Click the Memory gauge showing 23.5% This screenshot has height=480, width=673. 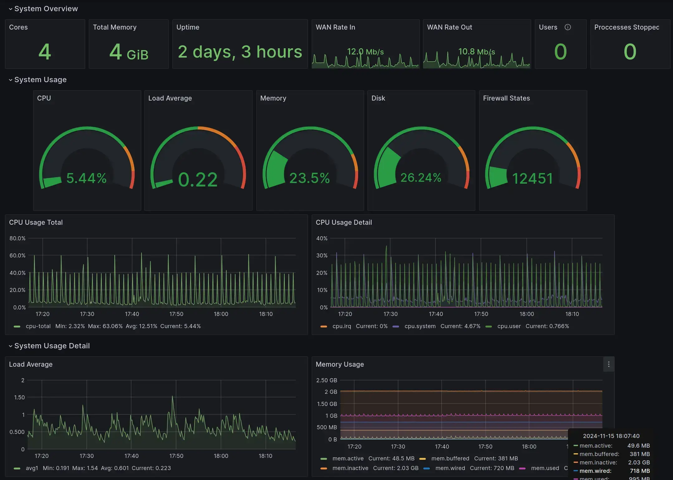(310, 158)
